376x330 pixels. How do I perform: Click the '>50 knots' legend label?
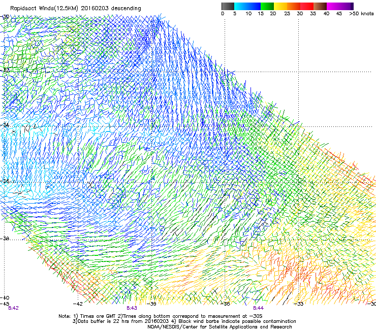[x=361, y=14]
